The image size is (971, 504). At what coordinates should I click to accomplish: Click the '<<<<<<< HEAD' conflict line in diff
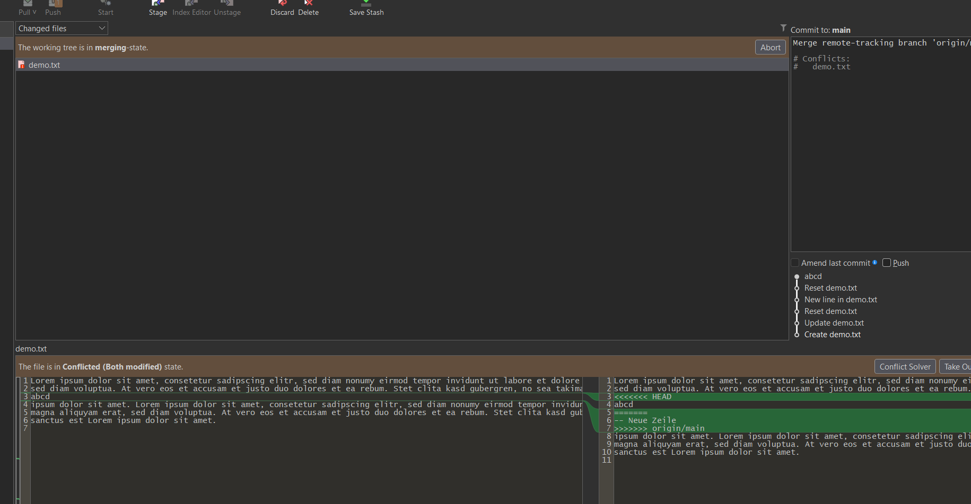tap(643, 397)
